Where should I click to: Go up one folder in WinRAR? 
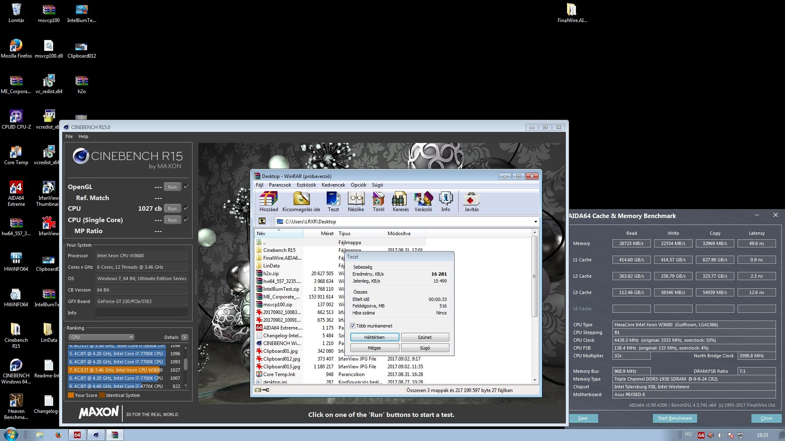pos(262,221)
